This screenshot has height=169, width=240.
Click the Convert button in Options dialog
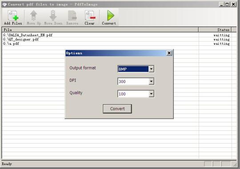[117, 109]
